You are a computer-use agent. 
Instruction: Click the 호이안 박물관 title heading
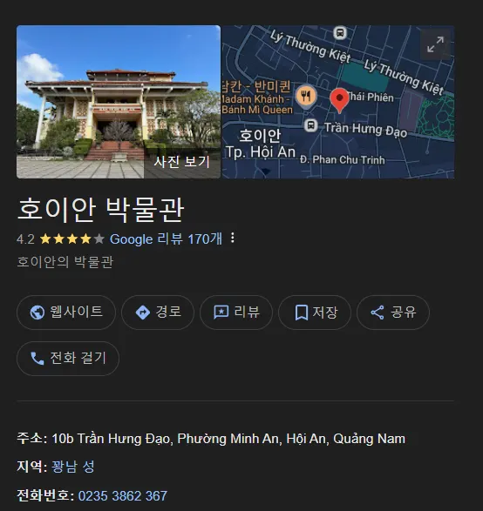[x=101, y=210]
